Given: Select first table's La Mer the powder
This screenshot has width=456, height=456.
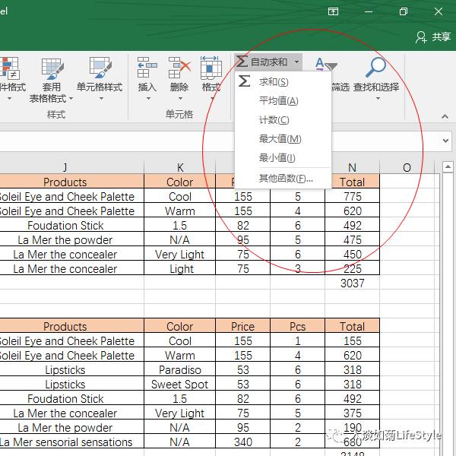Looking at the screenshot, I should [72, 240].
